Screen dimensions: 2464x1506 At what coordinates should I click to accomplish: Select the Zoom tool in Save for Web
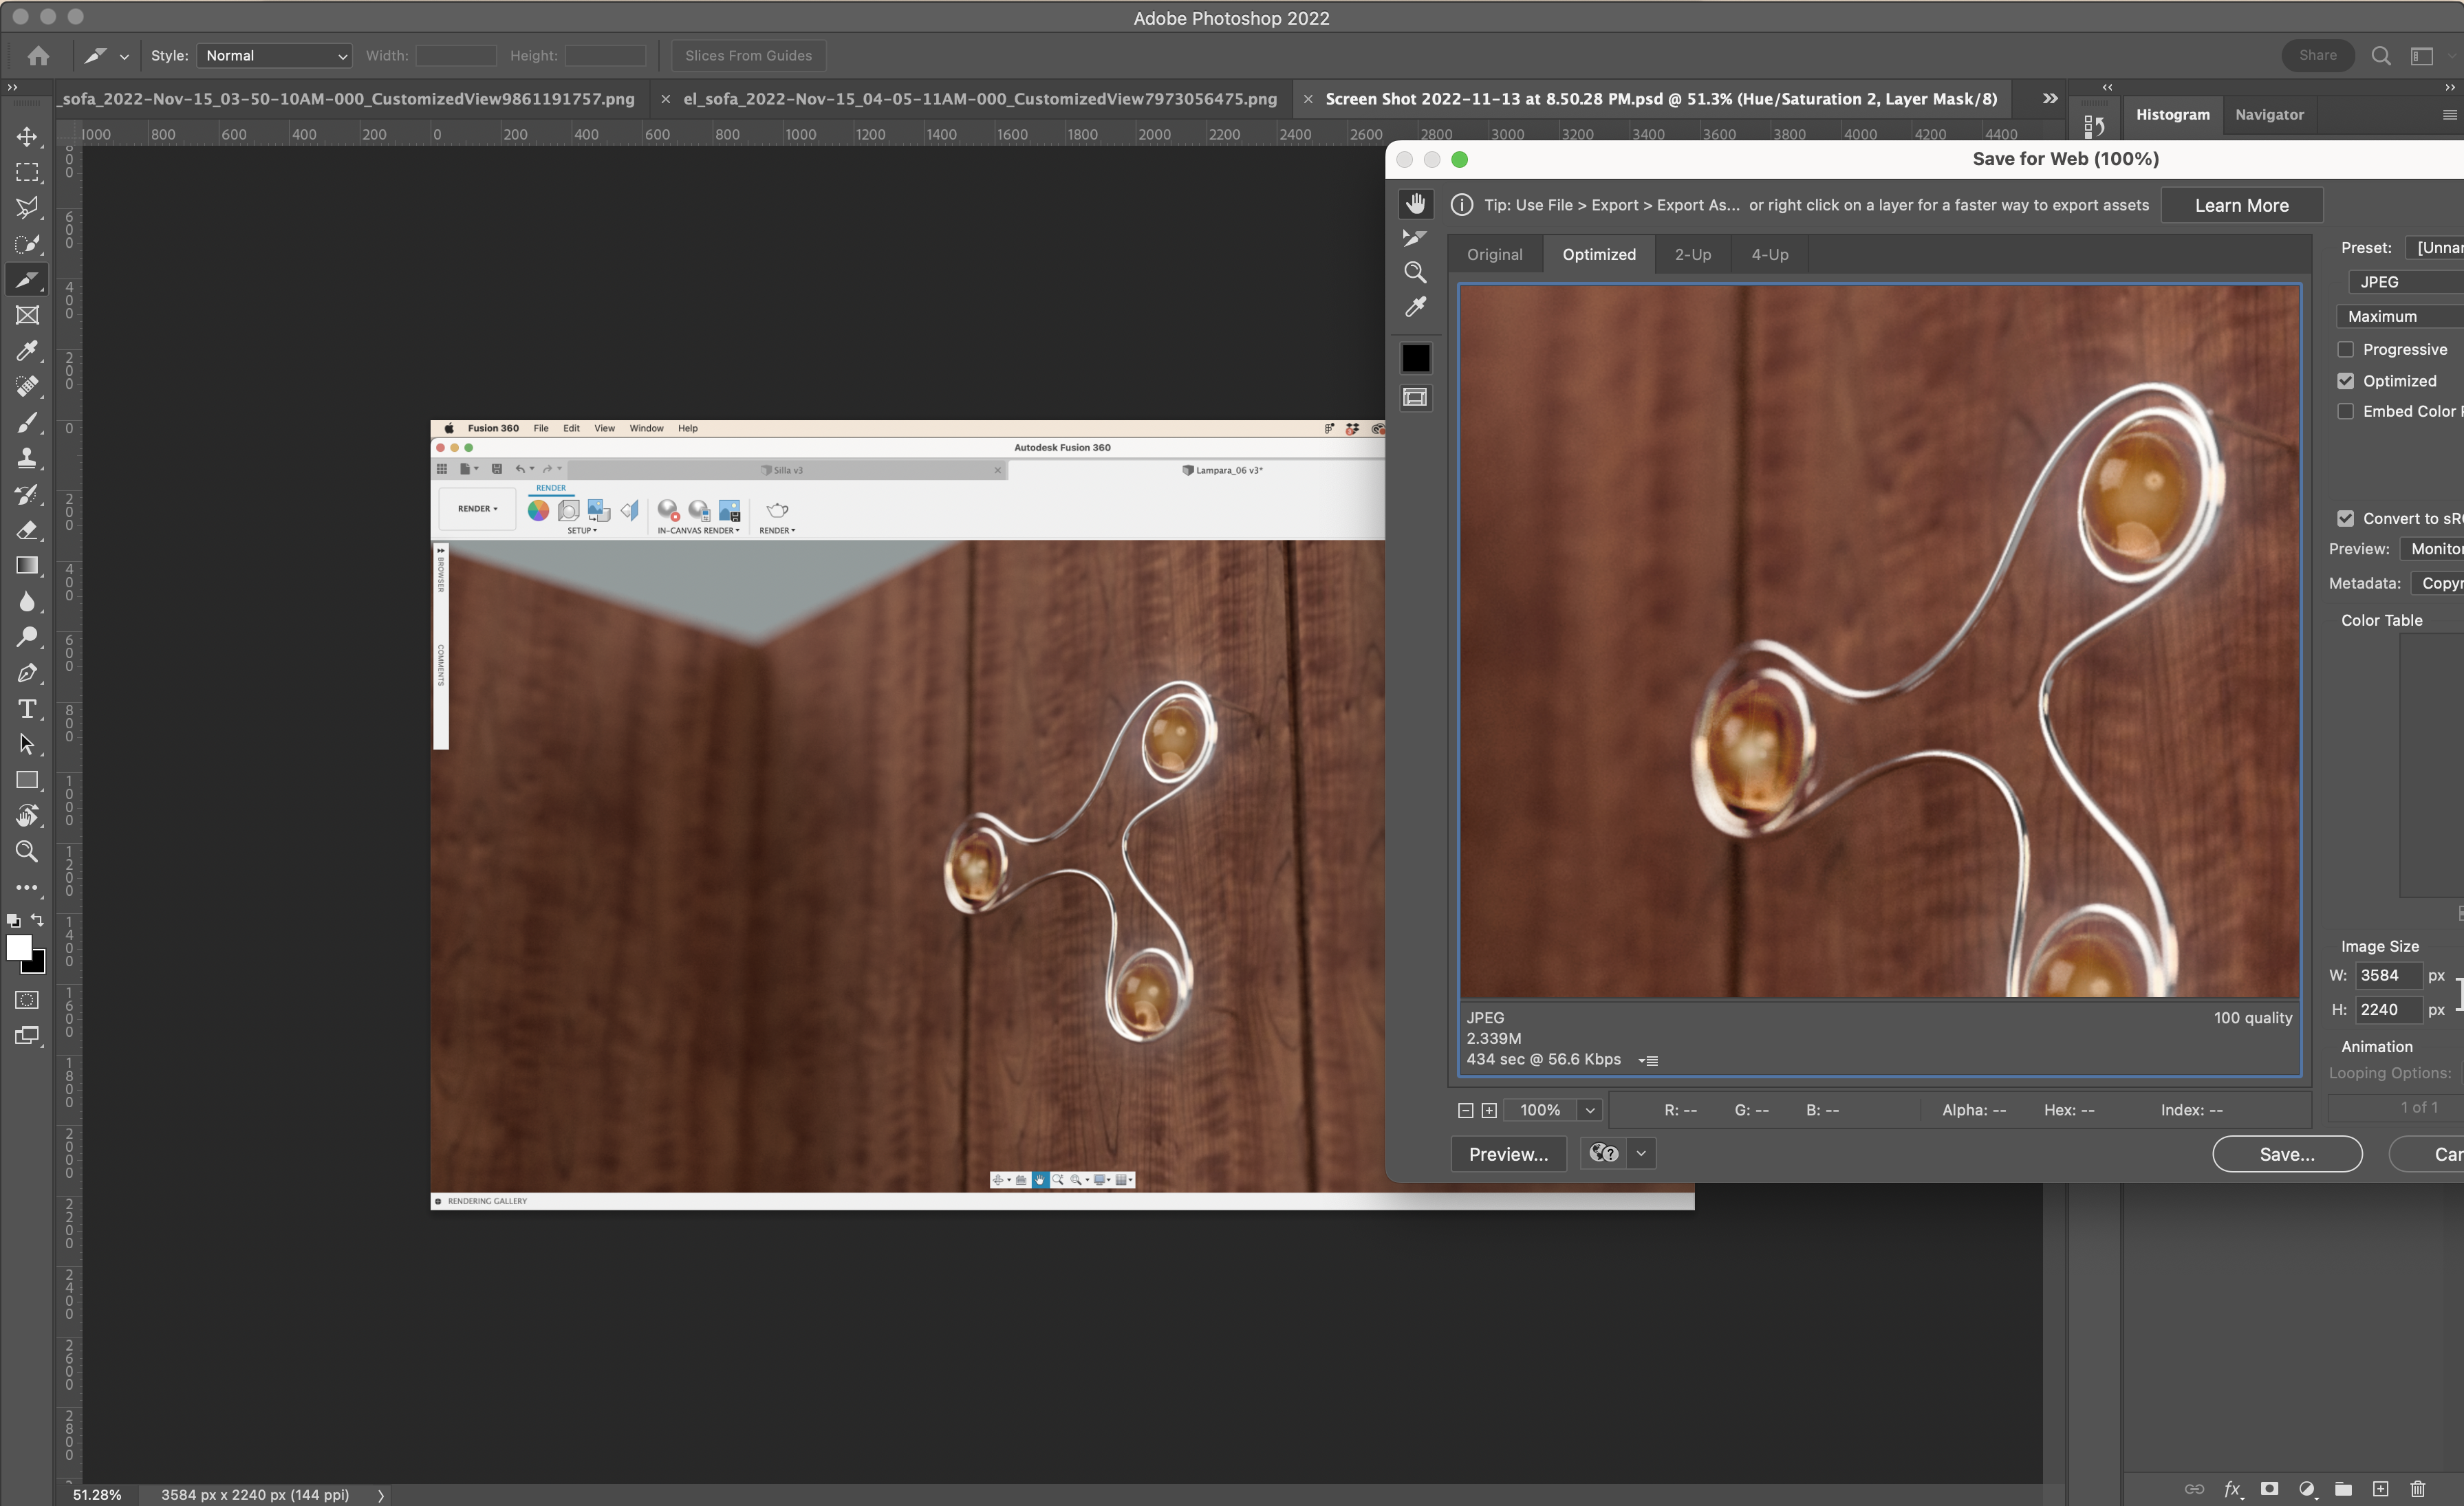tap(1414, 272)
